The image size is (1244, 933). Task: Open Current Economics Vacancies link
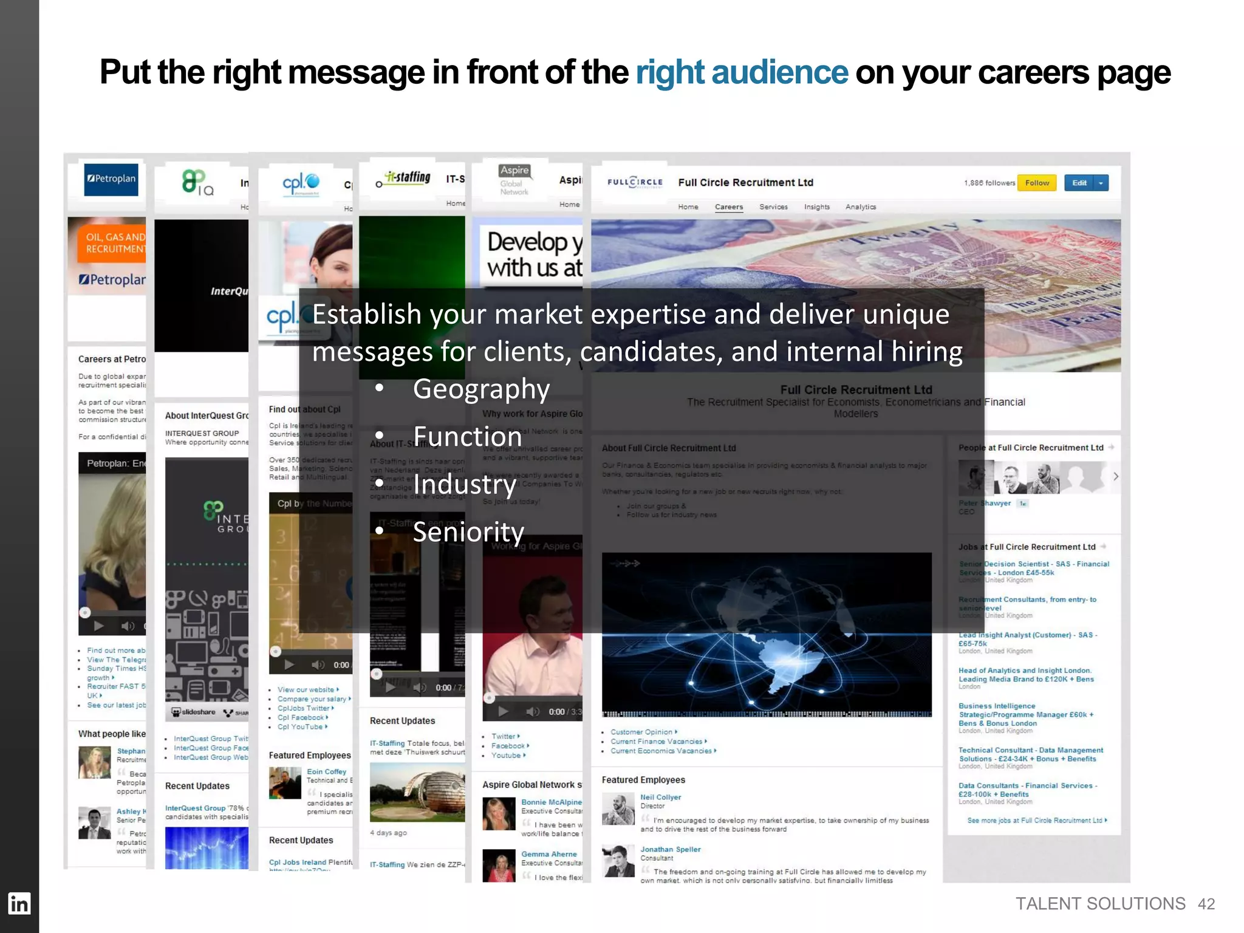pyautogui.click(x=664, y=751)
